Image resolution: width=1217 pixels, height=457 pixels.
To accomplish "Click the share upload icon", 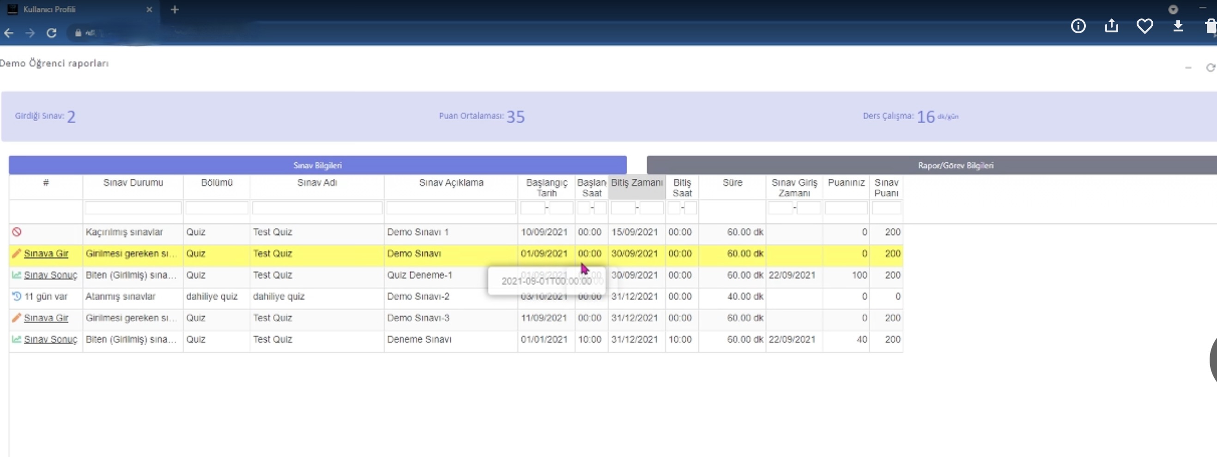I will point(1112,25).
